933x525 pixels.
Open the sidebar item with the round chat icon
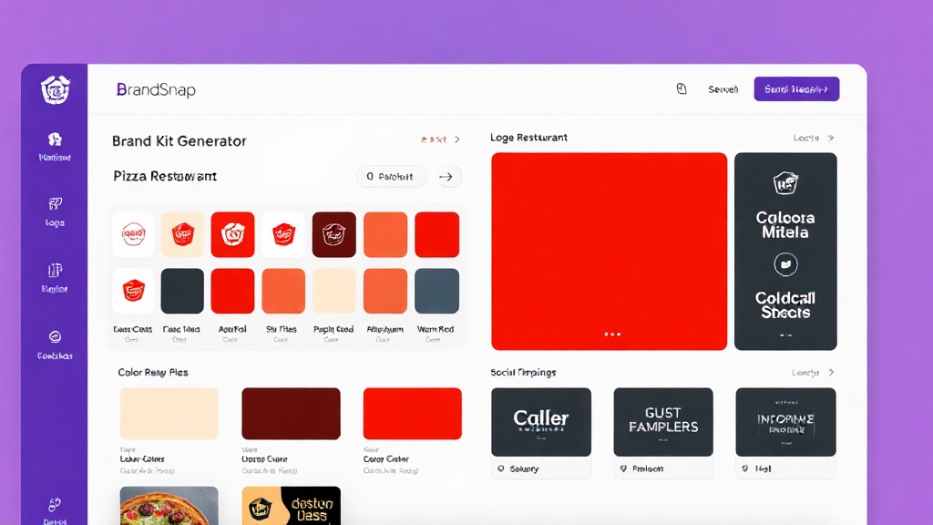click(55, 345)
